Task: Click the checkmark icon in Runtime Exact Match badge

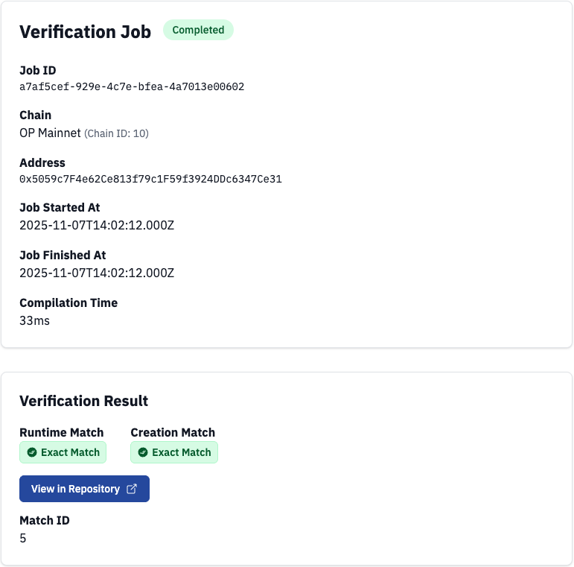Action: pyautogui.click(x=32, y=452)
